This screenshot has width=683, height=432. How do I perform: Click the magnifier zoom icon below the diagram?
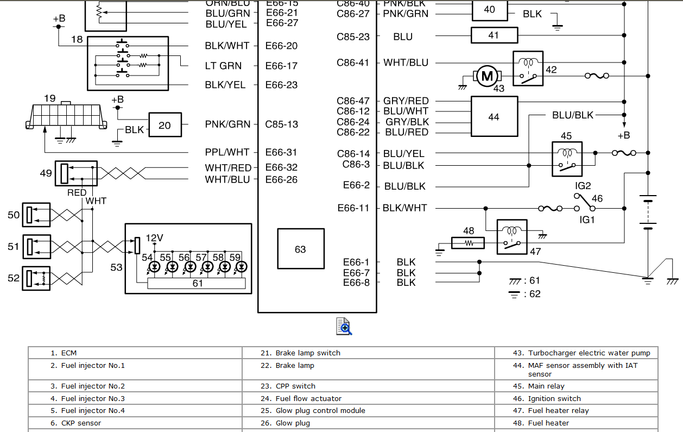point(344,326)
